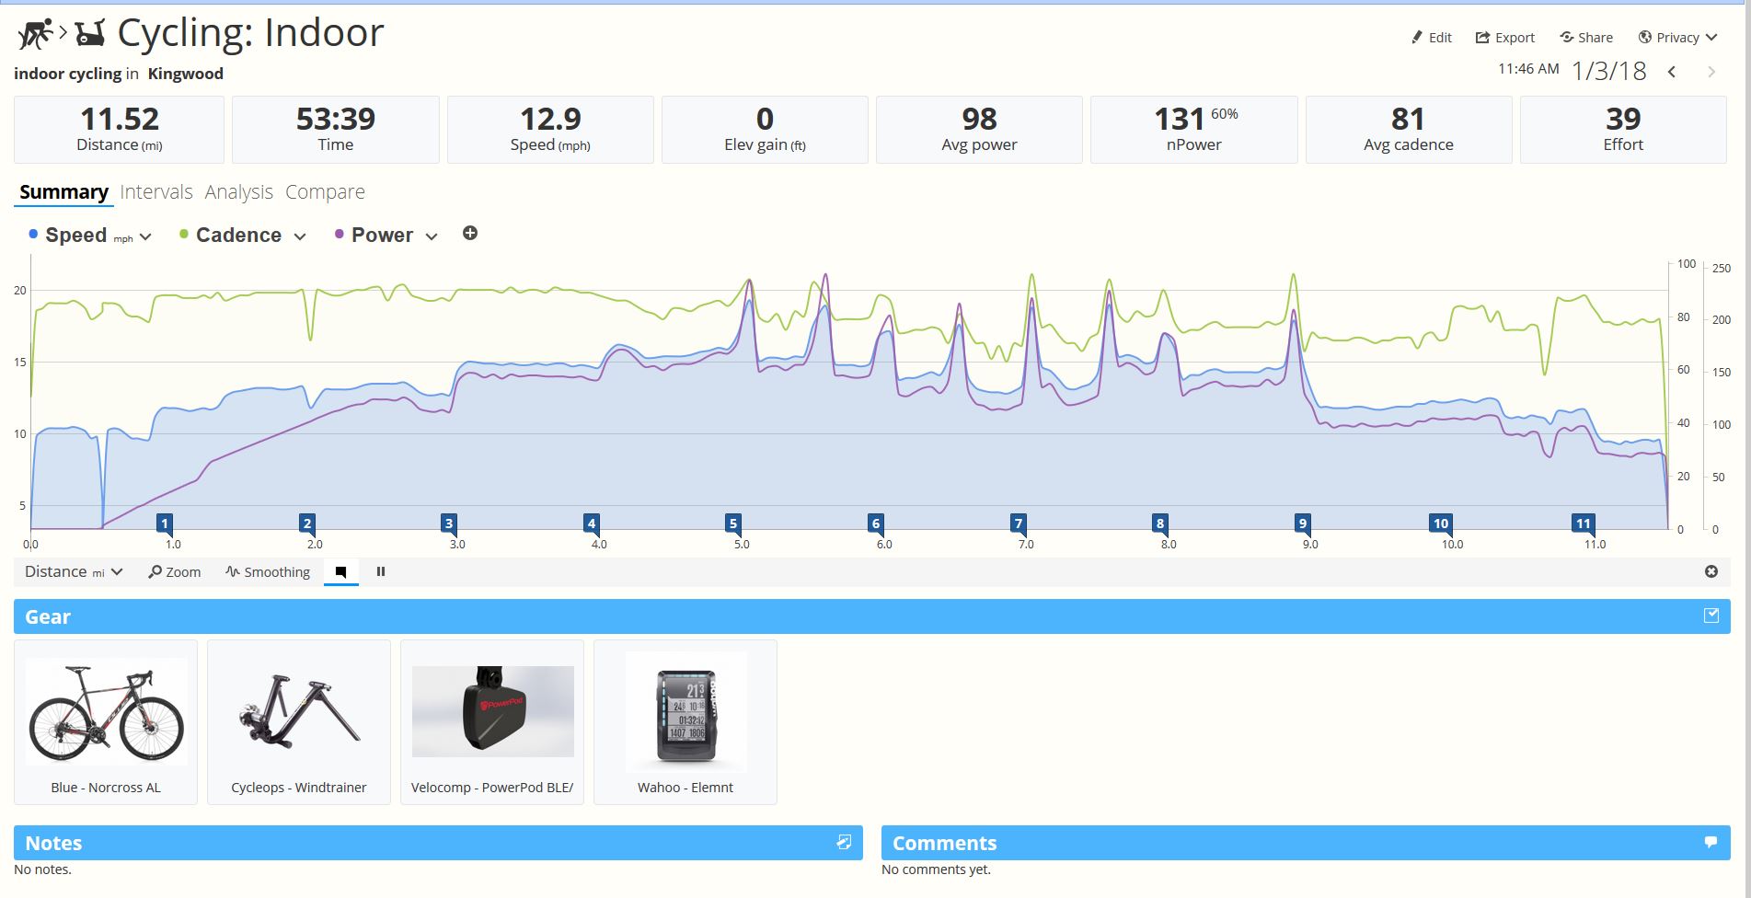Click lap marker 6 on chart
Viewport: 1751px width, 898px height.
[x=876, y=524]
